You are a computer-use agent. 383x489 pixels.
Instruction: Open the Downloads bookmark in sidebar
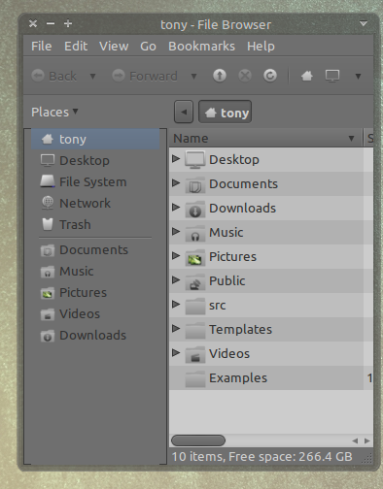click(x=95, y=336)
